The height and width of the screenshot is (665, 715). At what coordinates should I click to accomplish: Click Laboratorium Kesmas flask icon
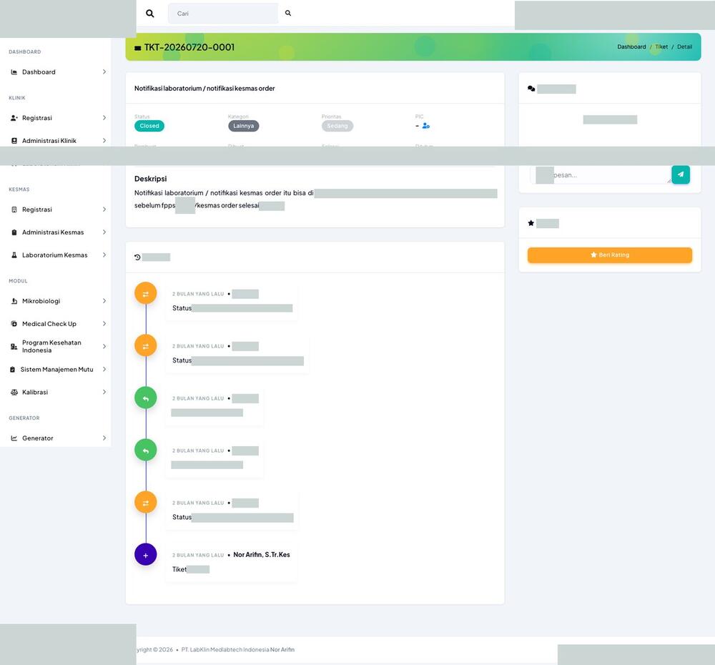(x=14, y=255)
